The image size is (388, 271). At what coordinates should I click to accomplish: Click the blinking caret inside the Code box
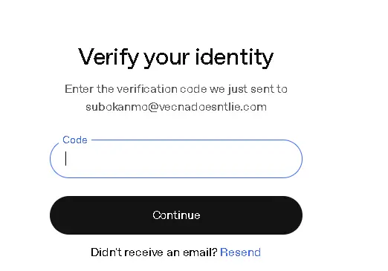click(65, 159)
